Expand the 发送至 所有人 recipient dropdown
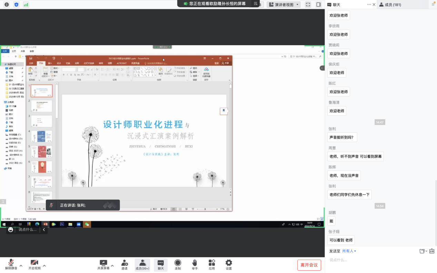This screenshot has width=437, height=273. point(349,251)
